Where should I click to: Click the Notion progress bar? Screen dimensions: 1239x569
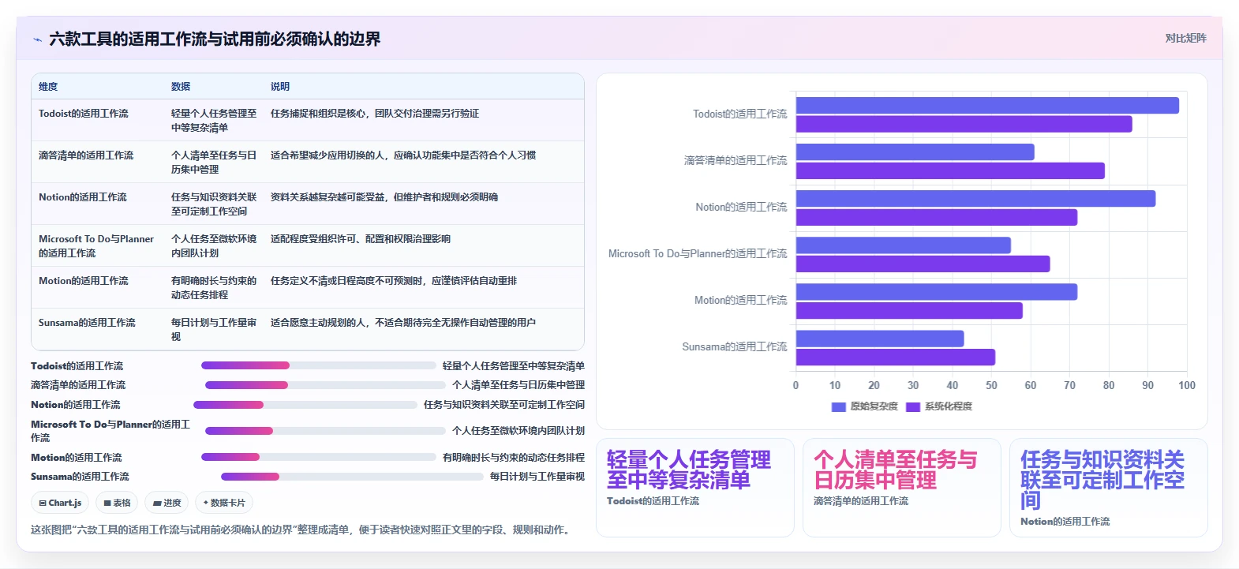coord(305,405)
